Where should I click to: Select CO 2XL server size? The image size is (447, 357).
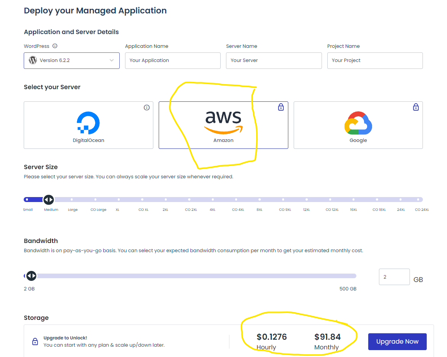189,199
